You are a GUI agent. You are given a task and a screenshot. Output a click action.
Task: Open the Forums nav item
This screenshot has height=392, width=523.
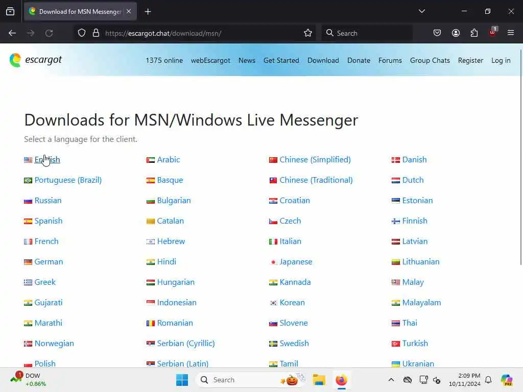[x=390, y=60]
